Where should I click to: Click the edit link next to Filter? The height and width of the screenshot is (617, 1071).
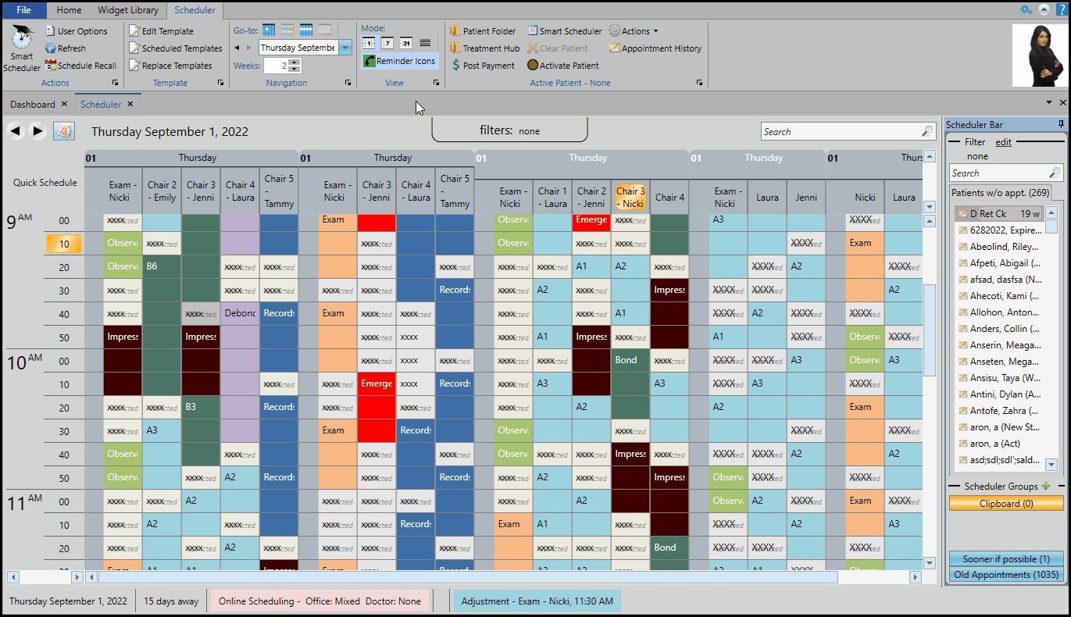point(1003,142)
